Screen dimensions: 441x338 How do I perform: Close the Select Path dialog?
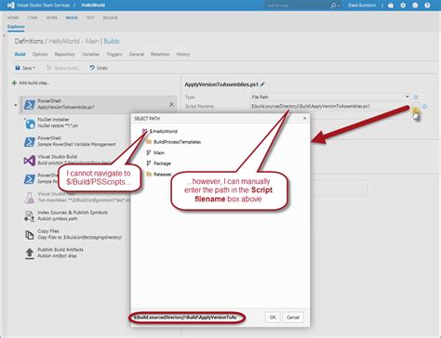click(x=305, y=118)
